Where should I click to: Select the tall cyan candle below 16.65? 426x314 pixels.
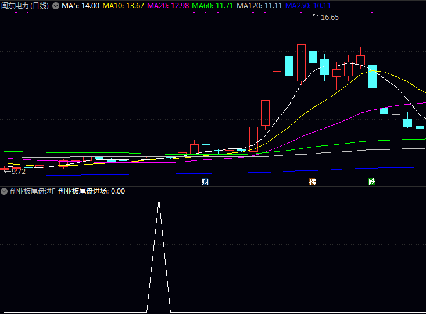point(313,56)
